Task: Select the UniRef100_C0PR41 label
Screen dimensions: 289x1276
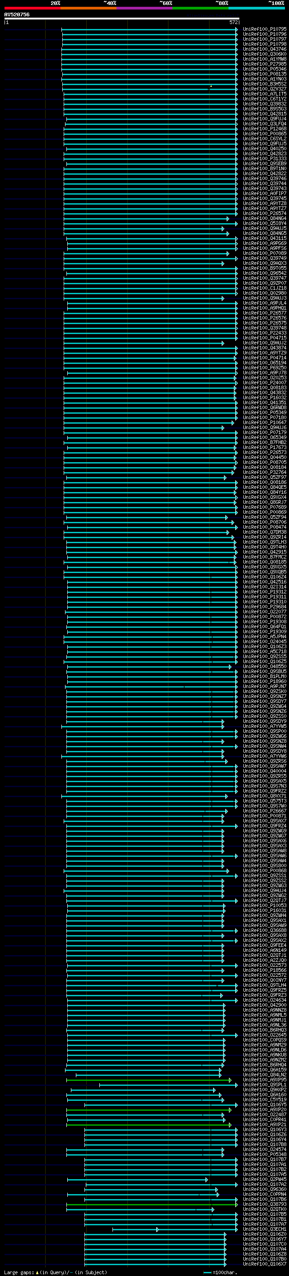Action: [x=264, y=1119]
